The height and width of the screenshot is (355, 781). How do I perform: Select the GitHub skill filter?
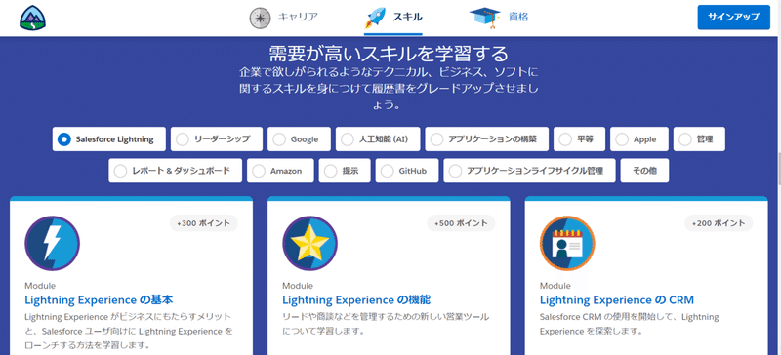(407, 171)
